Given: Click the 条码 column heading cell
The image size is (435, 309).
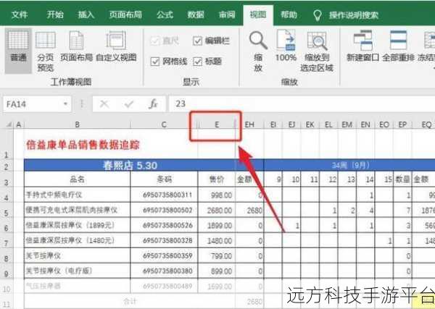Looking at the screenshot, I should pyautogui.click(x=164, y=179).
